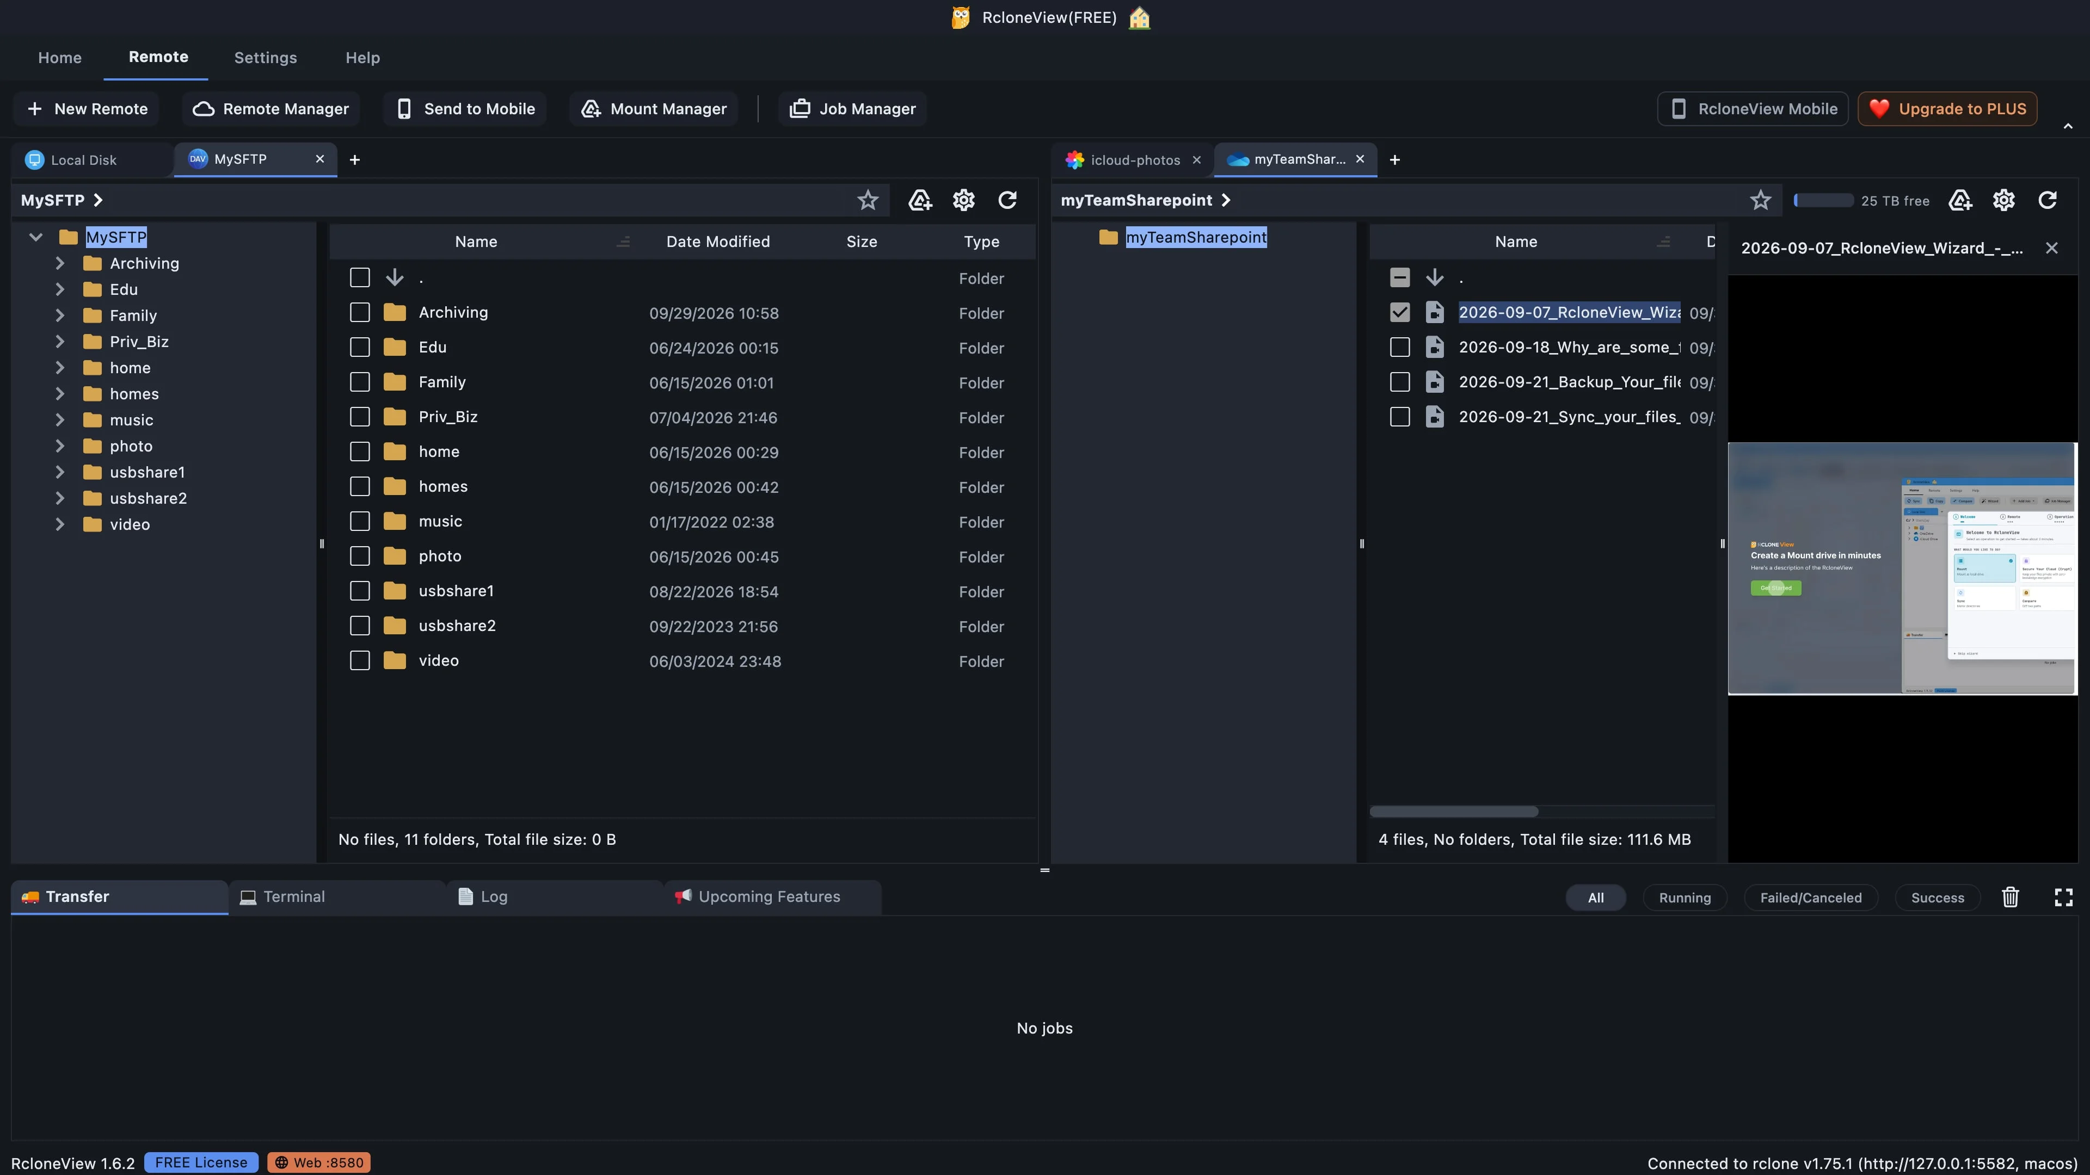This screenshot has height=1175, width=2090.
Task: Filter jobs by Failed/Canceled
Action: [x=1811, y=898]
